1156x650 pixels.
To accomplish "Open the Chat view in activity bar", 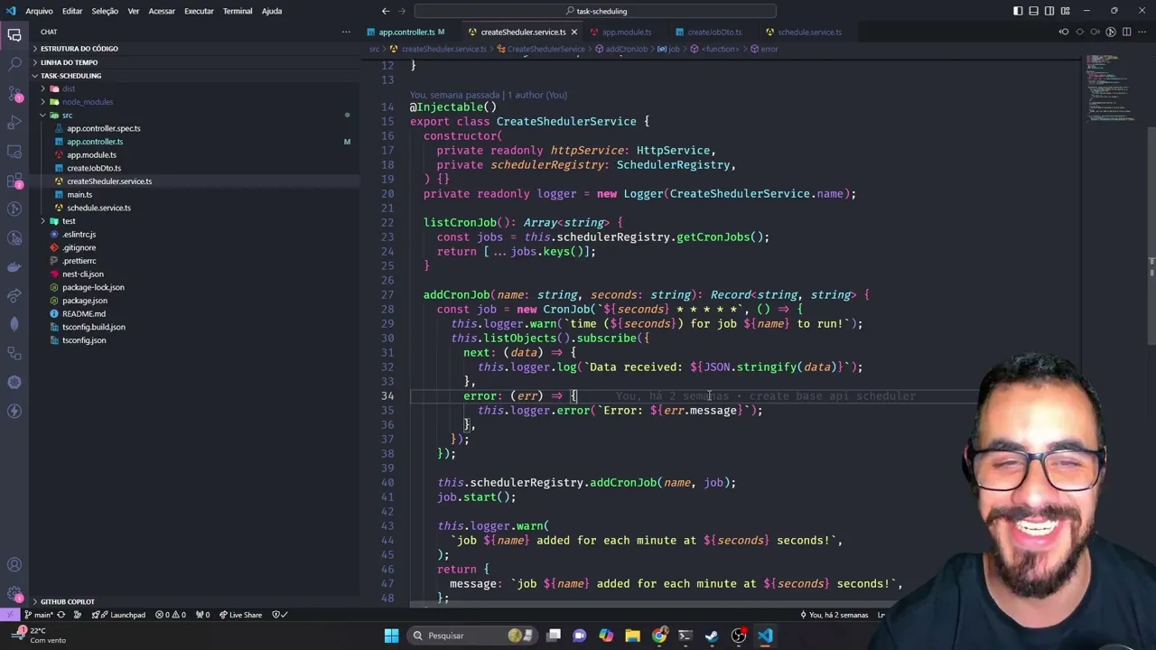I will tap(14, 35).
